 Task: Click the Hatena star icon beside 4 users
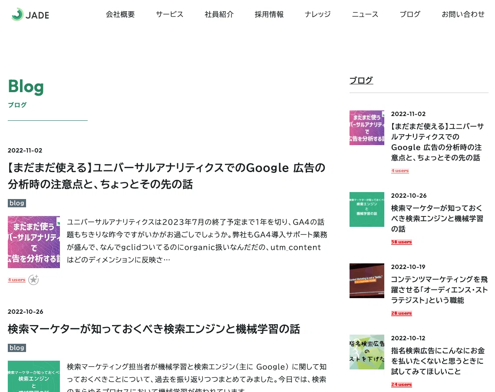(33, 279)
